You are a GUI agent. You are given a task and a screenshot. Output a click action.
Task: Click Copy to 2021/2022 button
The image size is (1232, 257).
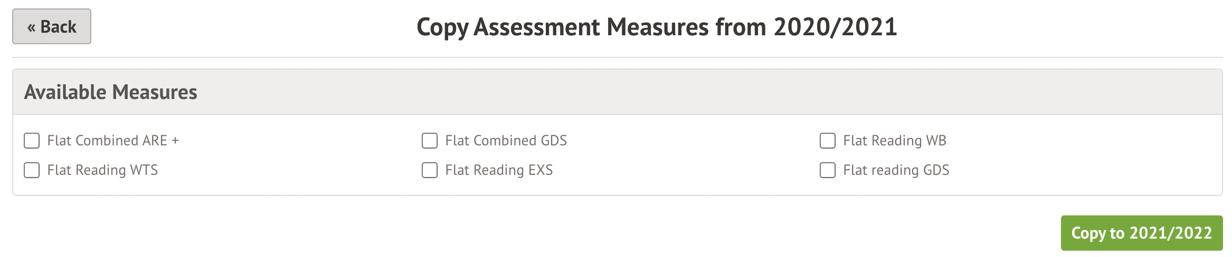point(1141,233)
